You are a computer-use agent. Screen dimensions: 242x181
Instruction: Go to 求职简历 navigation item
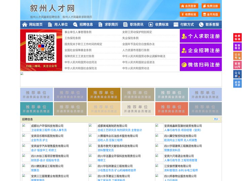pos(108,24)
